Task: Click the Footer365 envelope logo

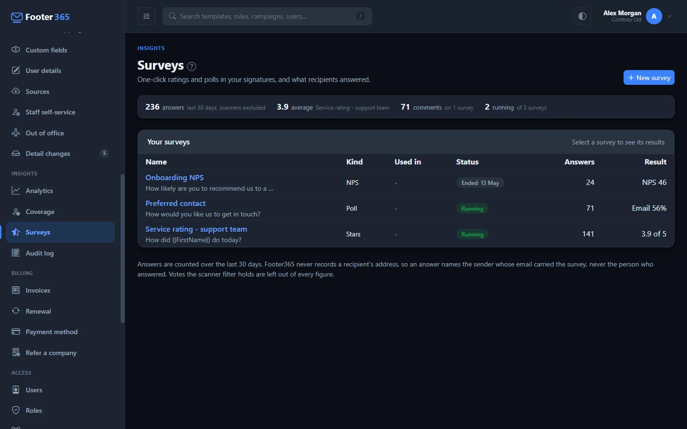Action: (17, 18)
